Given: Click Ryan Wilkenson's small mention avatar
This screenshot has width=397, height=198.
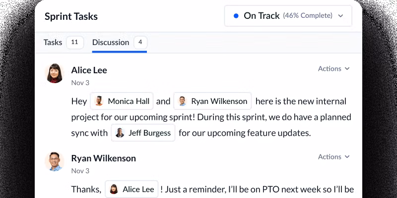Looking at the screenshot, I should click(183, 101).
